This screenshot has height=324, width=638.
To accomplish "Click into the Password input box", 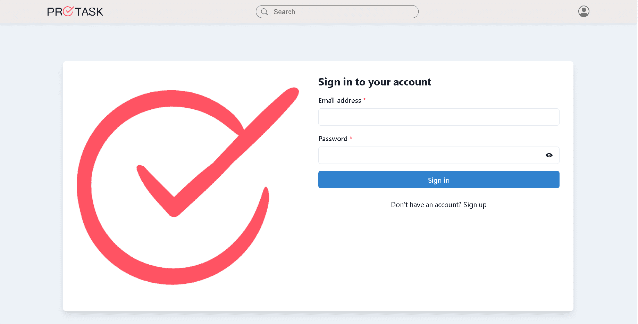I will click(x=430, y=155).
